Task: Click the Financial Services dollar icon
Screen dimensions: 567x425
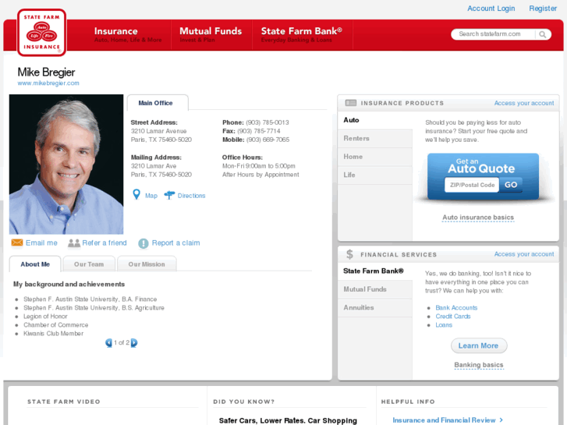Action: click(349, 254)
